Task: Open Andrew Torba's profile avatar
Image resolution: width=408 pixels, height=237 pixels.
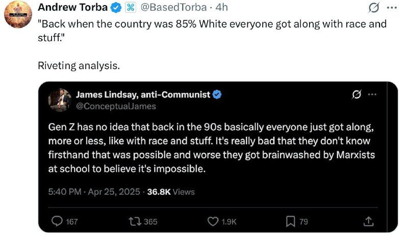Action: tap(18, 15)
